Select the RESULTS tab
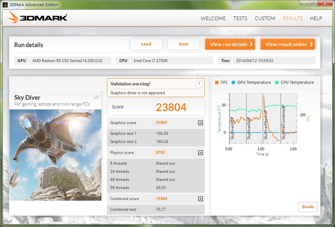 [292, 18]
